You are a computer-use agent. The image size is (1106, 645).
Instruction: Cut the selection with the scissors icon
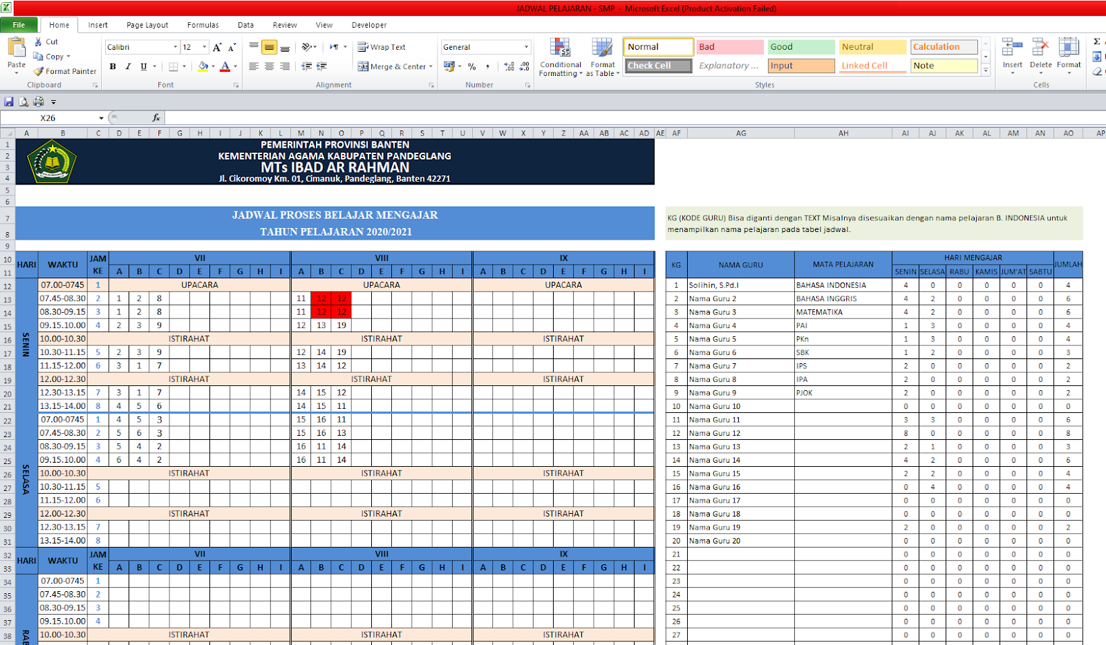tap(38, 41)
